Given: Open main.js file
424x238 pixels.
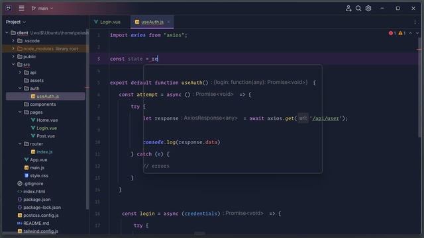Looking at the screenshot, I should click(34, 167).
